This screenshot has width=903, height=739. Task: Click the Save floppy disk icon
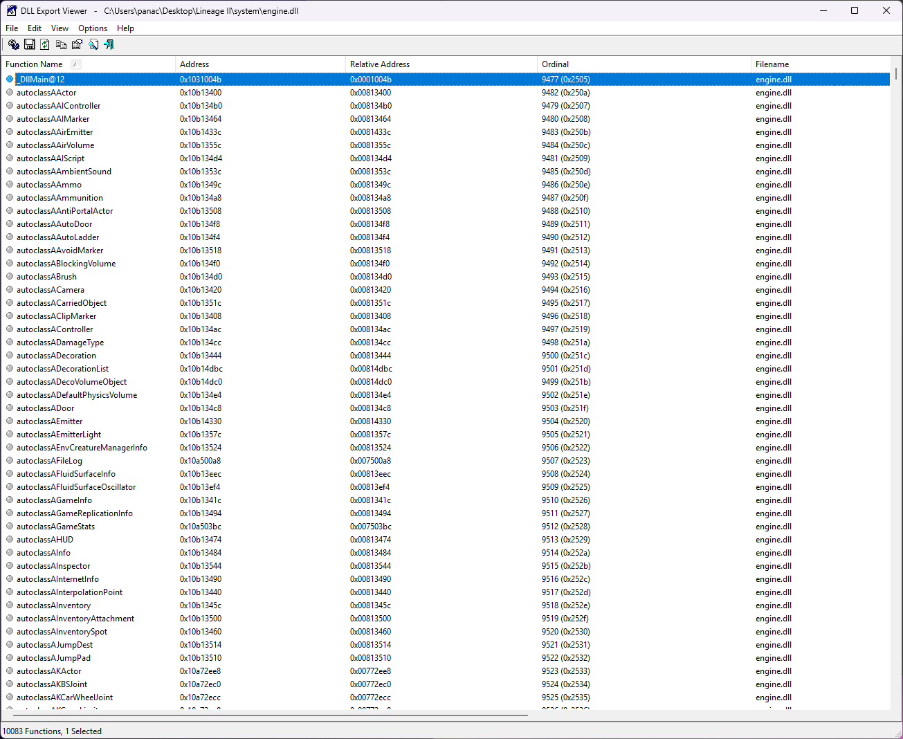click(x=30, y=44)
